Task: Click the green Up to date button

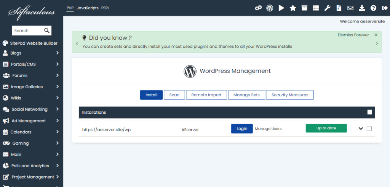Action: (x=326, y=128)
